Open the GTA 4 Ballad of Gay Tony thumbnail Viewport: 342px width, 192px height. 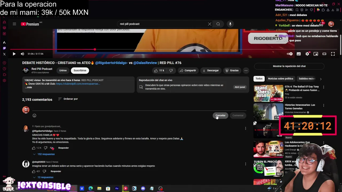pos(268,93)
